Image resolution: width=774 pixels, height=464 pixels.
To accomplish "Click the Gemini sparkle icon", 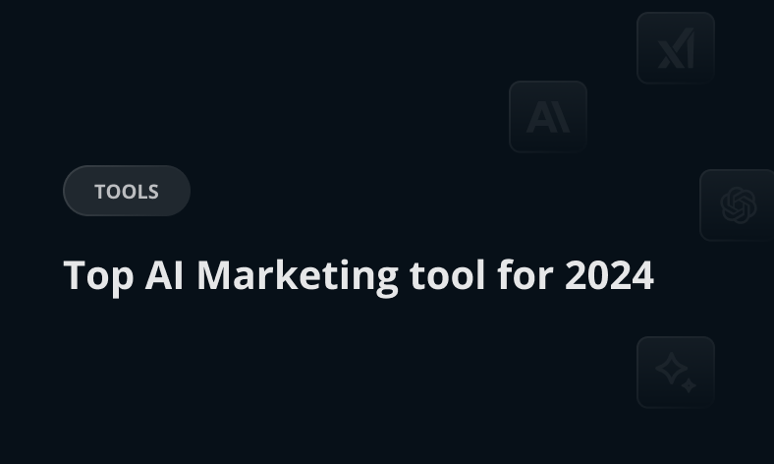I will click(x=676, y=373).
